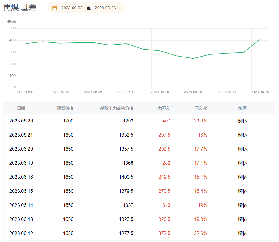Click date cell 2023.06.14
Viewport: 279px width, 242px height.
point(21,205)
